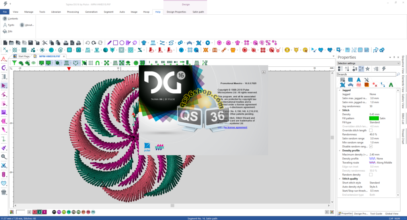
Task: Check the Random density checkbox
Action: (371, 174)
